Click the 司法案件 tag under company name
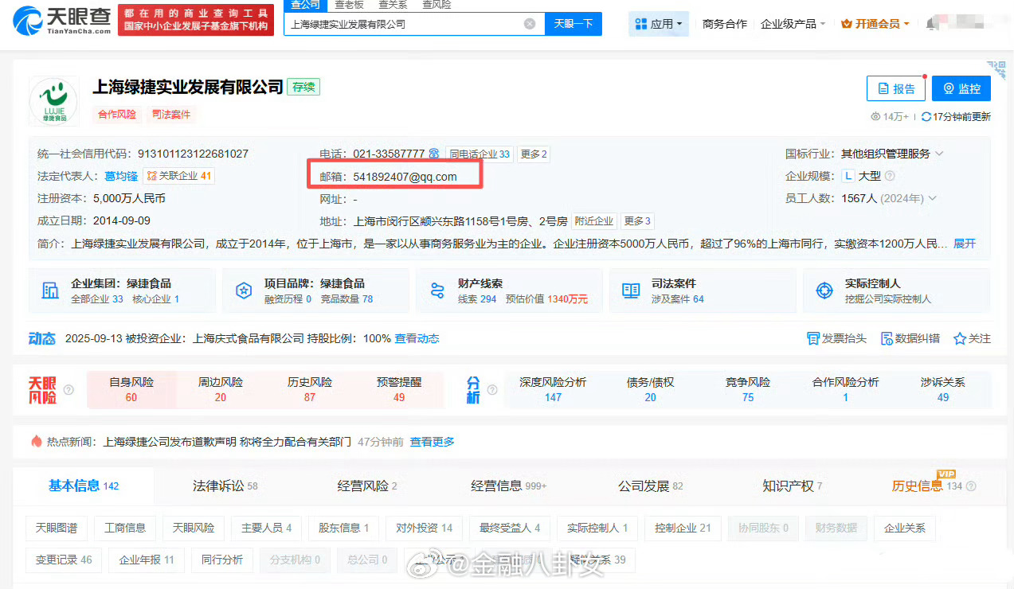This screenshot has width=1014, height=589. [171, 115]
